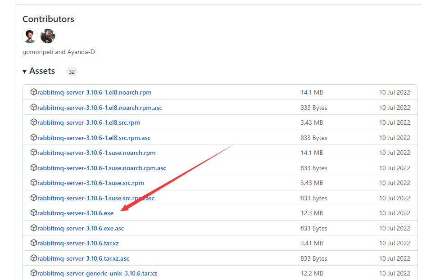Click package icon beside rabbitmq-server-3.10.6.exe.asc
The width and height of the screenshot is (422, 280).
click(34, 228)
